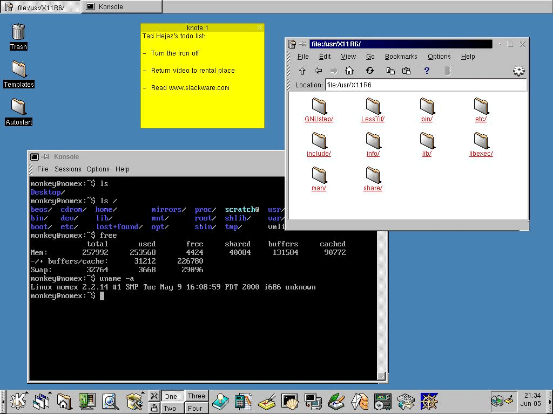Toggle the sticky pin on the file manager window
The height and width of the screenshot is (414, 553).
point(303,44)
